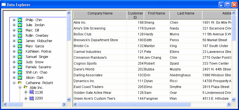Click the person icon beside Mary Garcia
The height and width of the screenshot is (110, 239).
pyautogui.click(x=20, y=46)
